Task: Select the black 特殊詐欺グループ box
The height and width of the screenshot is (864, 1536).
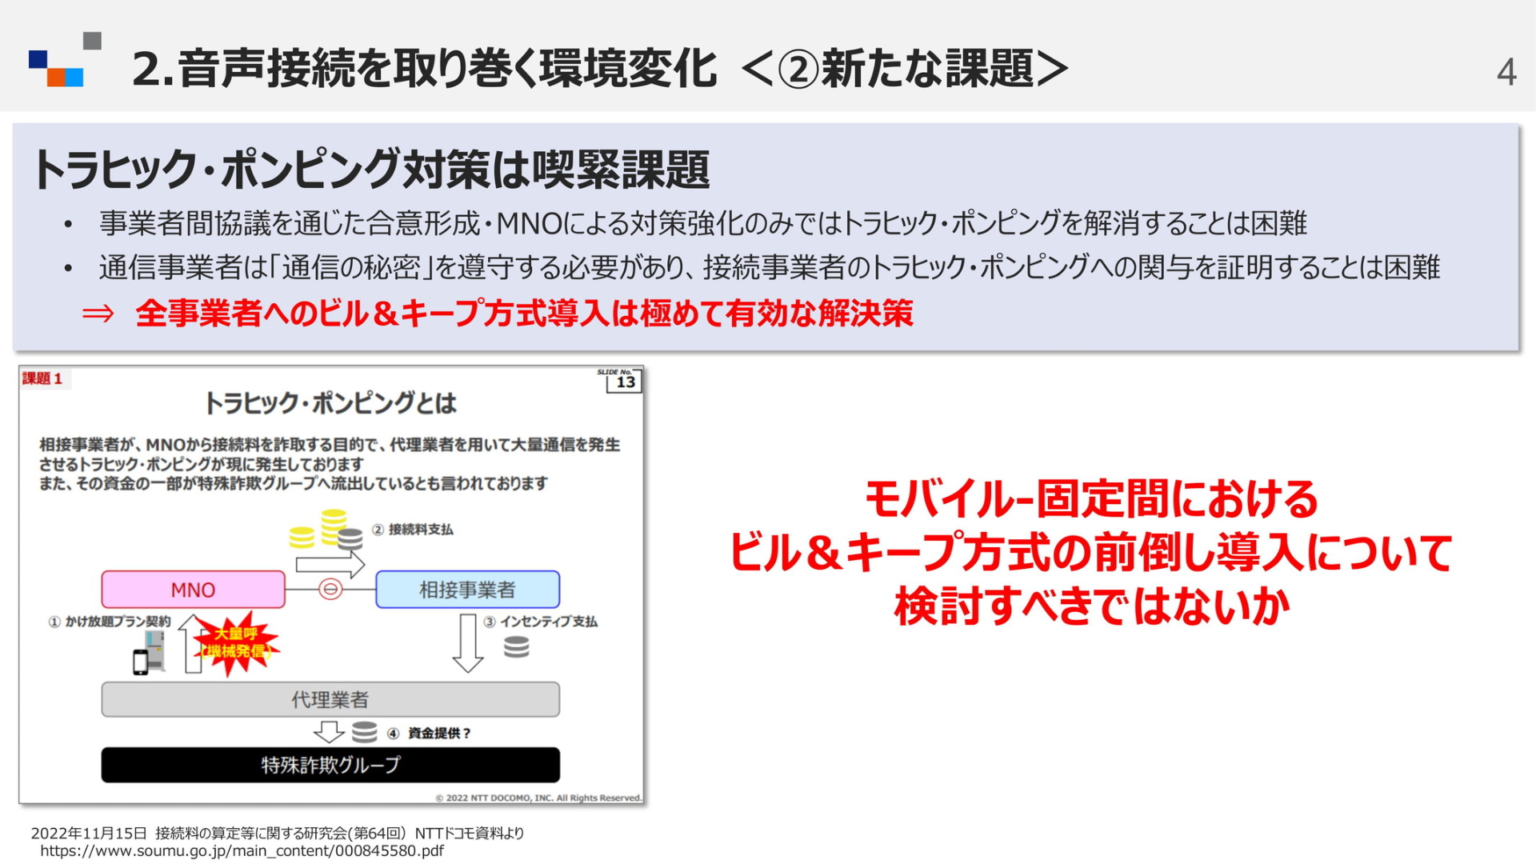Action: 330,765
